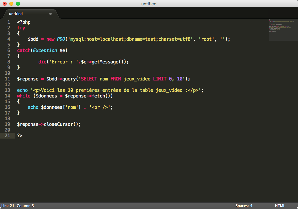Click the 'mysql:host=localhost;dbname=test;charset=utf8' string

coord(131,39)
